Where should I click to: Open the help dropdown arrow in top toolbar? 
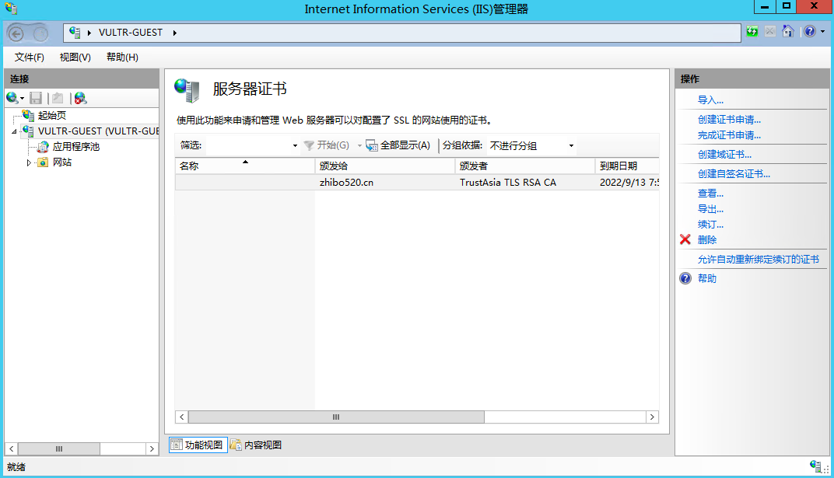tap(822, 31)
